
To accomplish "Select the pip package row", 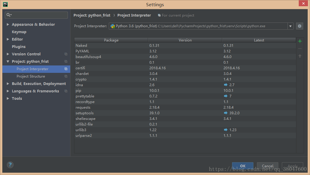I will point(185,91).
